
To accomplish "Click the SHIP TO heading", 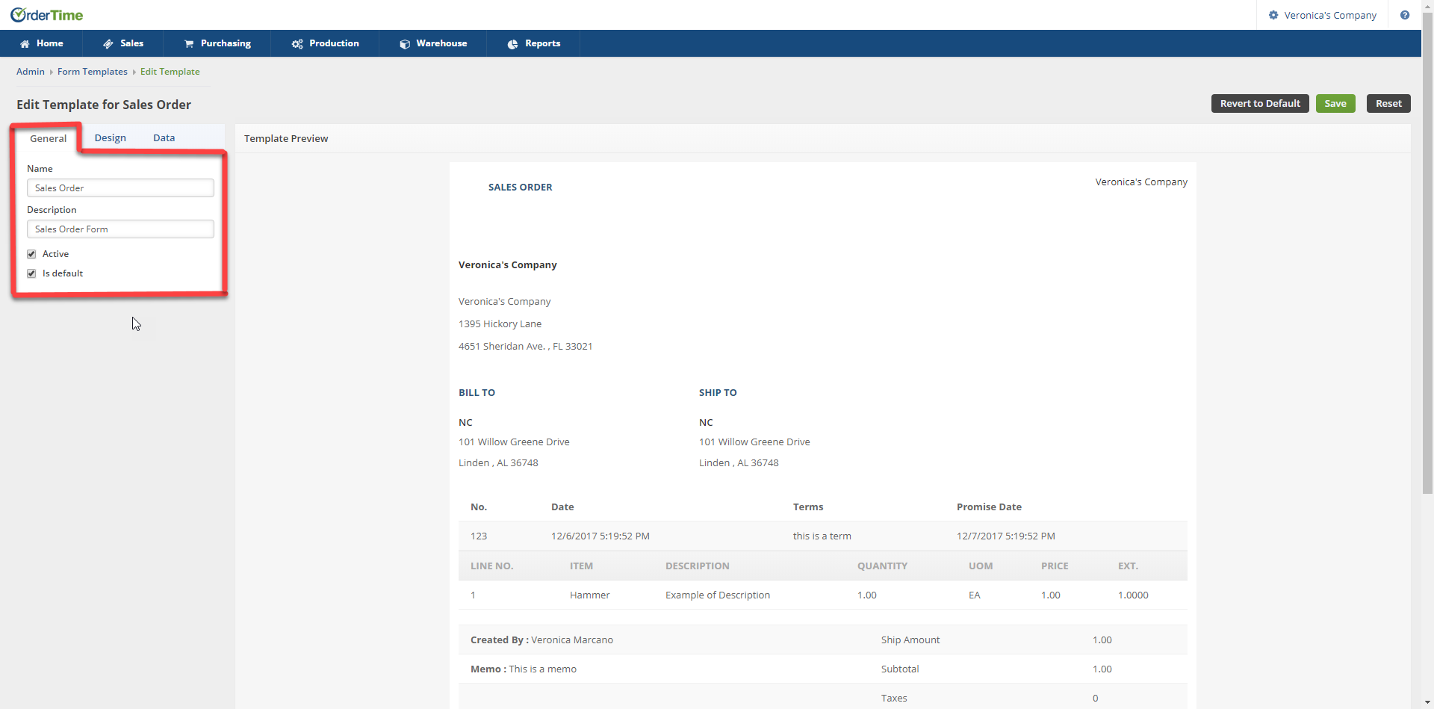I will point(718,393).
